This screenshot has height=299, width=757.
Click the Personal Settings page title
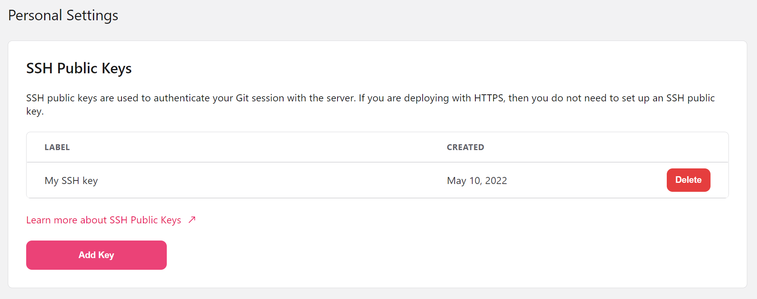[63, 16]
